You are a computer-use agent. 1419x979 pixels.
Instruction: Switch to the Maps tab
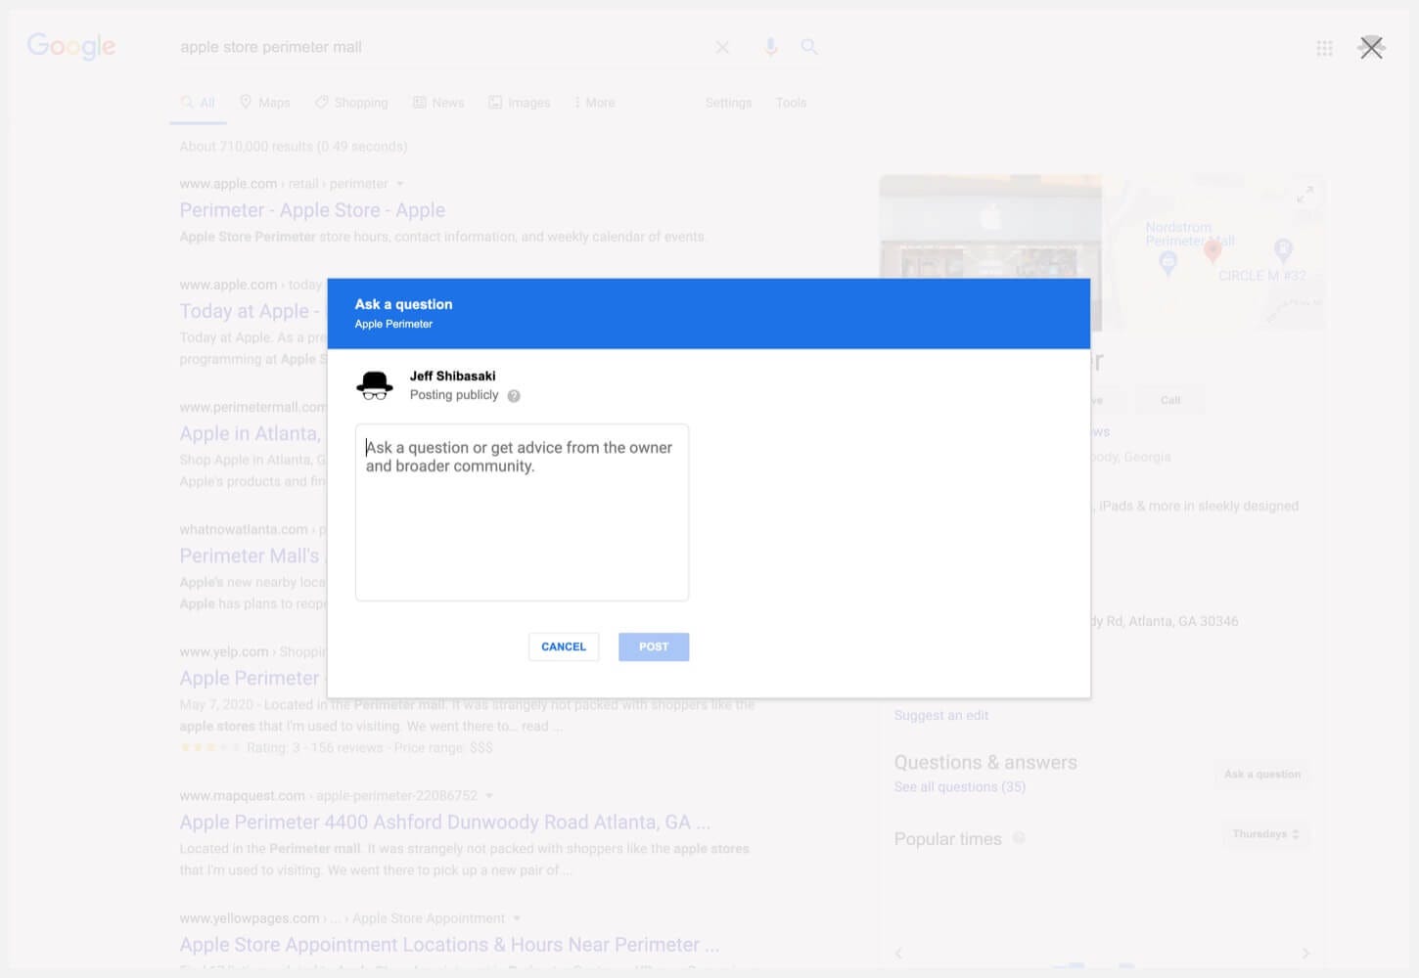tap(265, 103)
